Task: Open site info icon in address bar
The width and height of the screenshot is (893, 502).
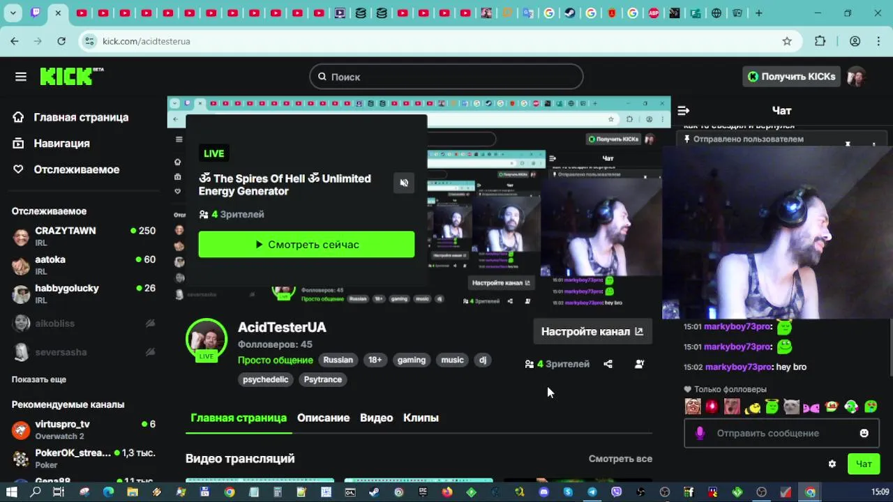Action: pos(89,41)
